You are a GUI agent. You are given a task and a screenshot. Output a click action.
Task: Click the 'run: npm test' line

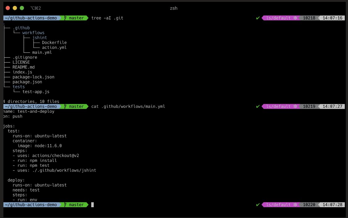point(31,166)
